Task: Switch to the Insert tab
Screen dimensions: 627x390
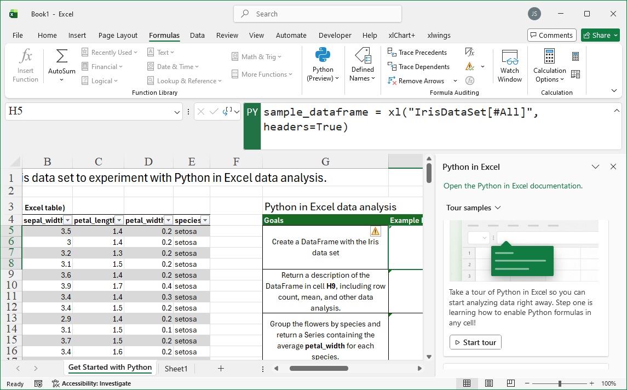Action: point(77,35)
